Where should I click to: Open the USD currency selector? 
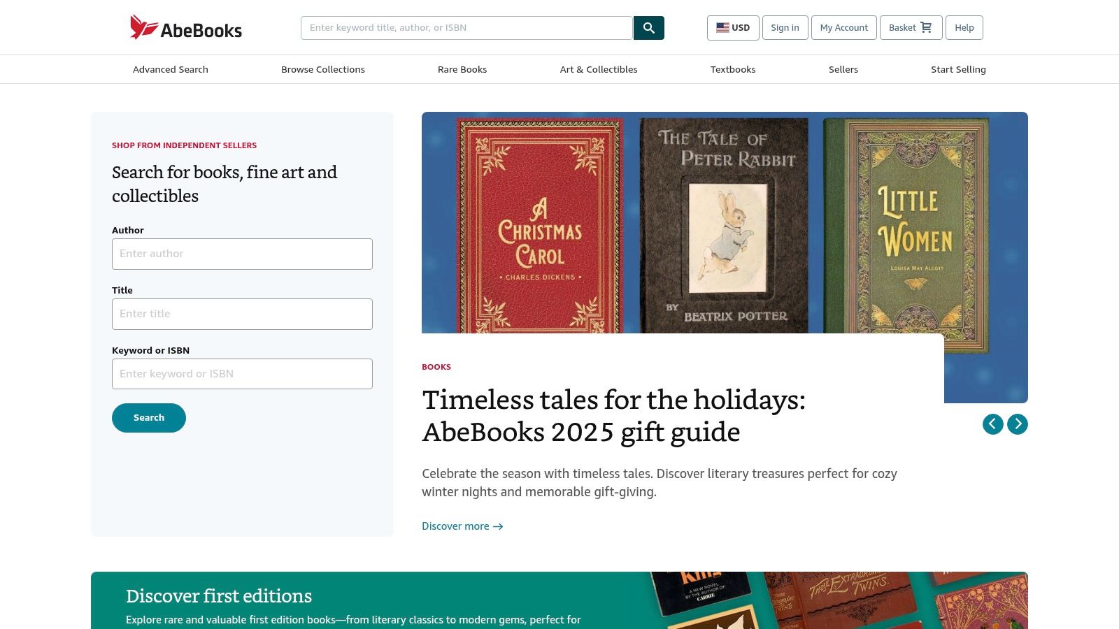[x=733, y=27]
